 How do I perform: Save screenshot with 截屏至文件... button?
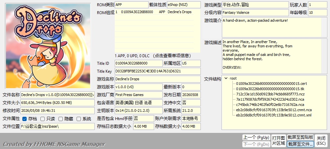coord(300,144)
